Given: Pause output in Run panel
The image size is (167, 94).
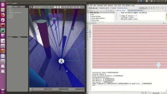Looking at the screenshot, I should coord(88,30).
